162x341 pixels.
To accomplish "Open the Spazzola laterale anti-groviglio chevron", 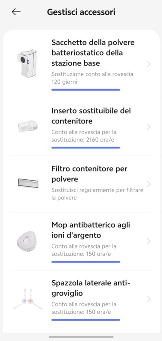I will pyautogui.click(x=149, y=299).
